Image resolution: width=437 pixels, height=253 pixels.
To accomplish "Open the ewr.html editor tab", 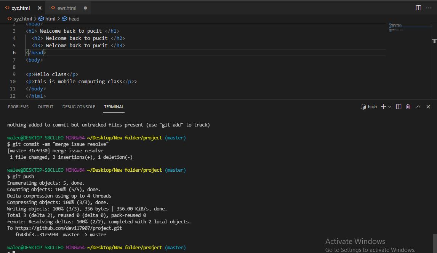I will [67, 8].
